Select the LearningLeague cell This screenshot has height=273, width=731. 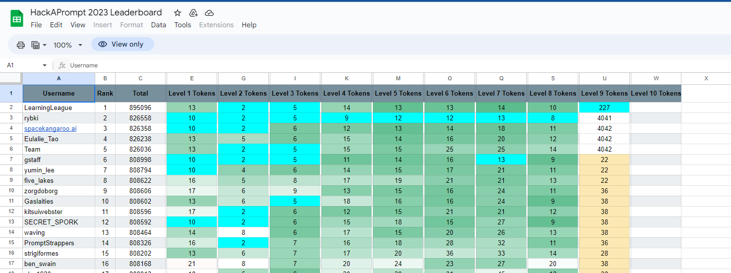(59, 108)
